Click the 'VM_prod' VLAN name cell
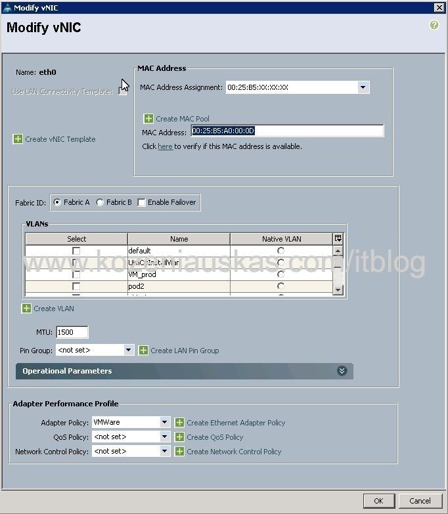This screenshot has width=448, height=514. tap(179, 274)
